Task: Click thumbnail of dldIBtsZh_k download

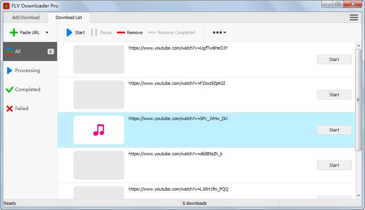Action: (x=99, y=165)
